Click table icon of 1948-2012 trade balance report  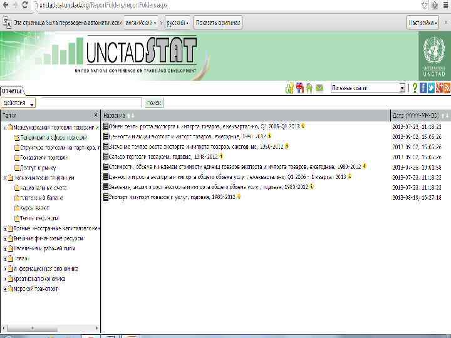pos(106,156)
